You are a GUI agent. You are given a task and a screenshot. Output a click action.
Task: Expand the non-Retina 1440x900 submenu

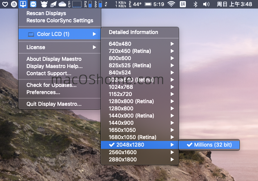(x=140, y=123)
